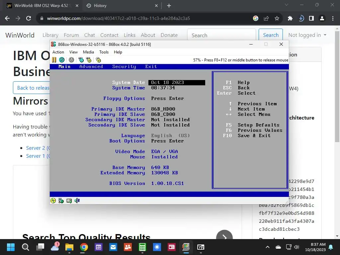Click the network status bar icon
Screen dimensions: 340x255
pos(61,201)
